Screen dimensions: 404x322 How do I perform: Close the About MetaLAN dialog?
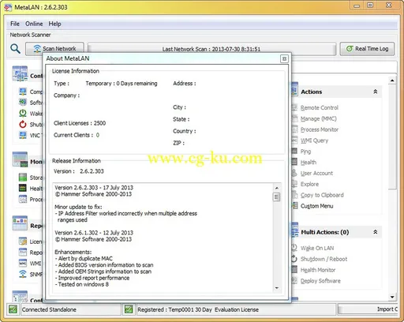(284, 58)
